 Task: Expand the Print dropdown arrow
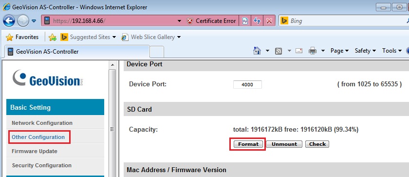[323, 51]
